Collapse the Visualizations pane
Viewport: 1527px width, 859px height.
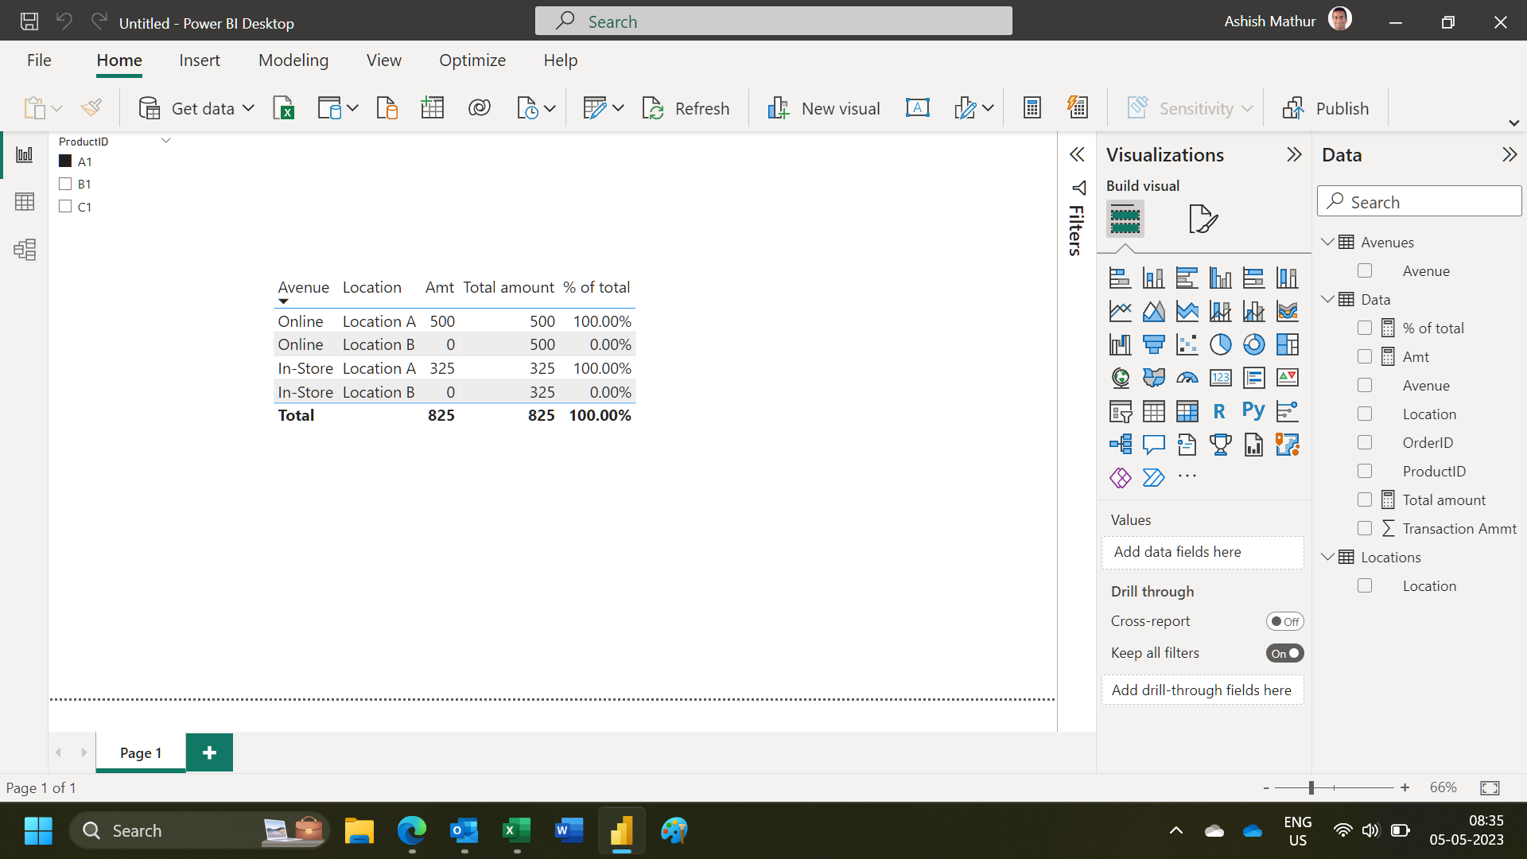(x=1294, y=154)
